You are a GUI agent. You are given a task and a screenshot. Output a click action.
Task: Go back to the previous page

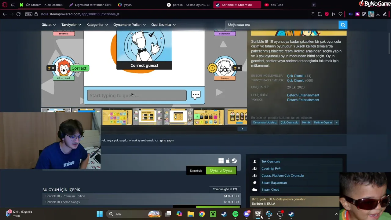pyautogui.click(x=5, y=14)
